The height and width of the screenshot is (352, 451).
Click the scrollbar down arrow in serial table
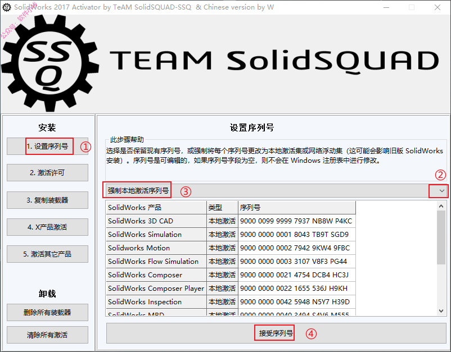pos(441,310)
